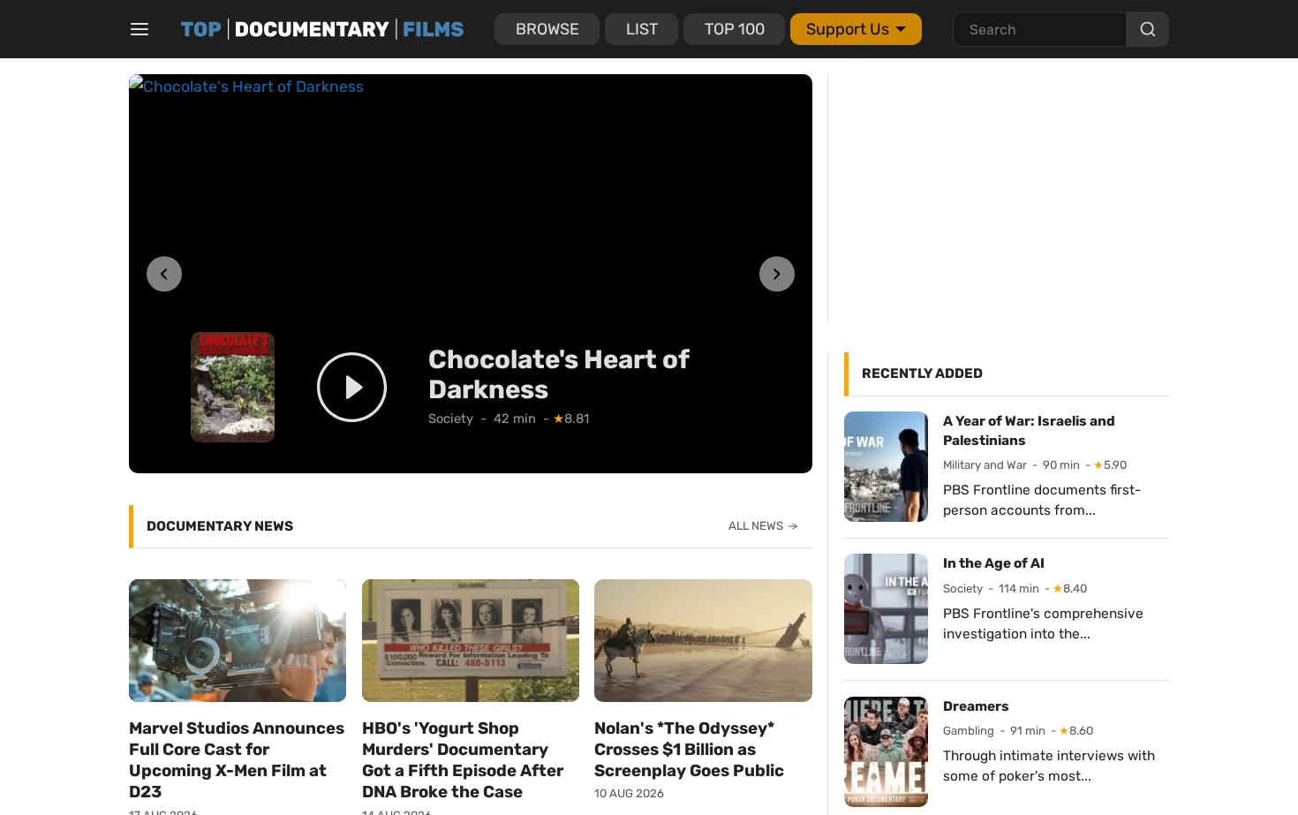Open ALL NEWS link
This screenshot has height=815, width=1298.
763,525
